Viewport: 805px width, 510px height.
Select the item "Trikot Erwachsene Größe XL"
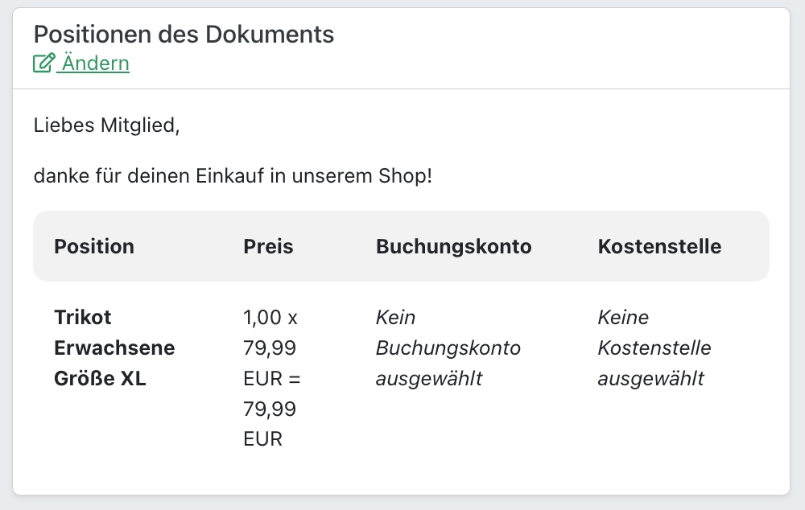tap(114, 348)
